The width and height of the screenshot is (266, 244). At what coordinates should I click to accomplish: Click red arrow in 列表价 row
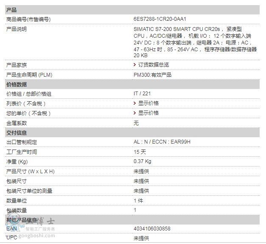pyautogui.click(x=134, y=103)
